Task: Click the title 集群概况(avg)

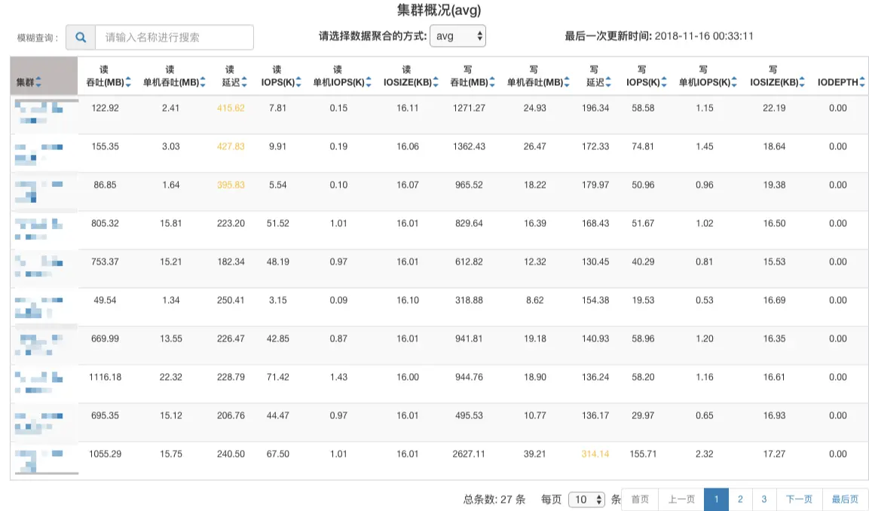Action: 439,10
